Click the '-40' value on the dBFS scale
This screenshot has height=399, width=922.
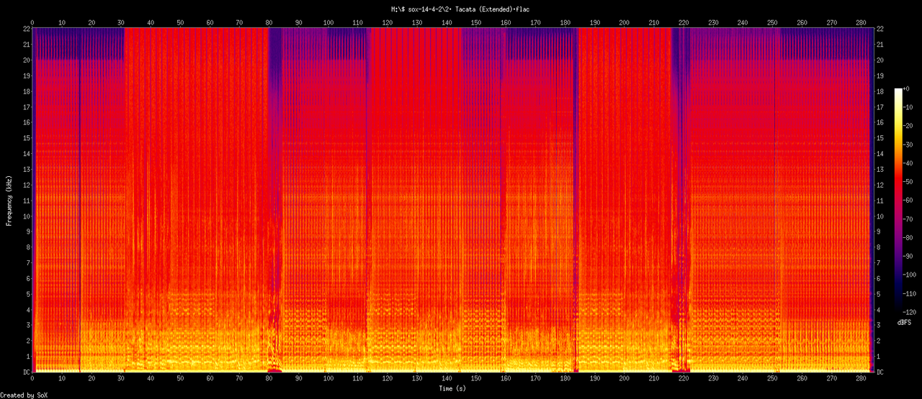click(908, 163)
